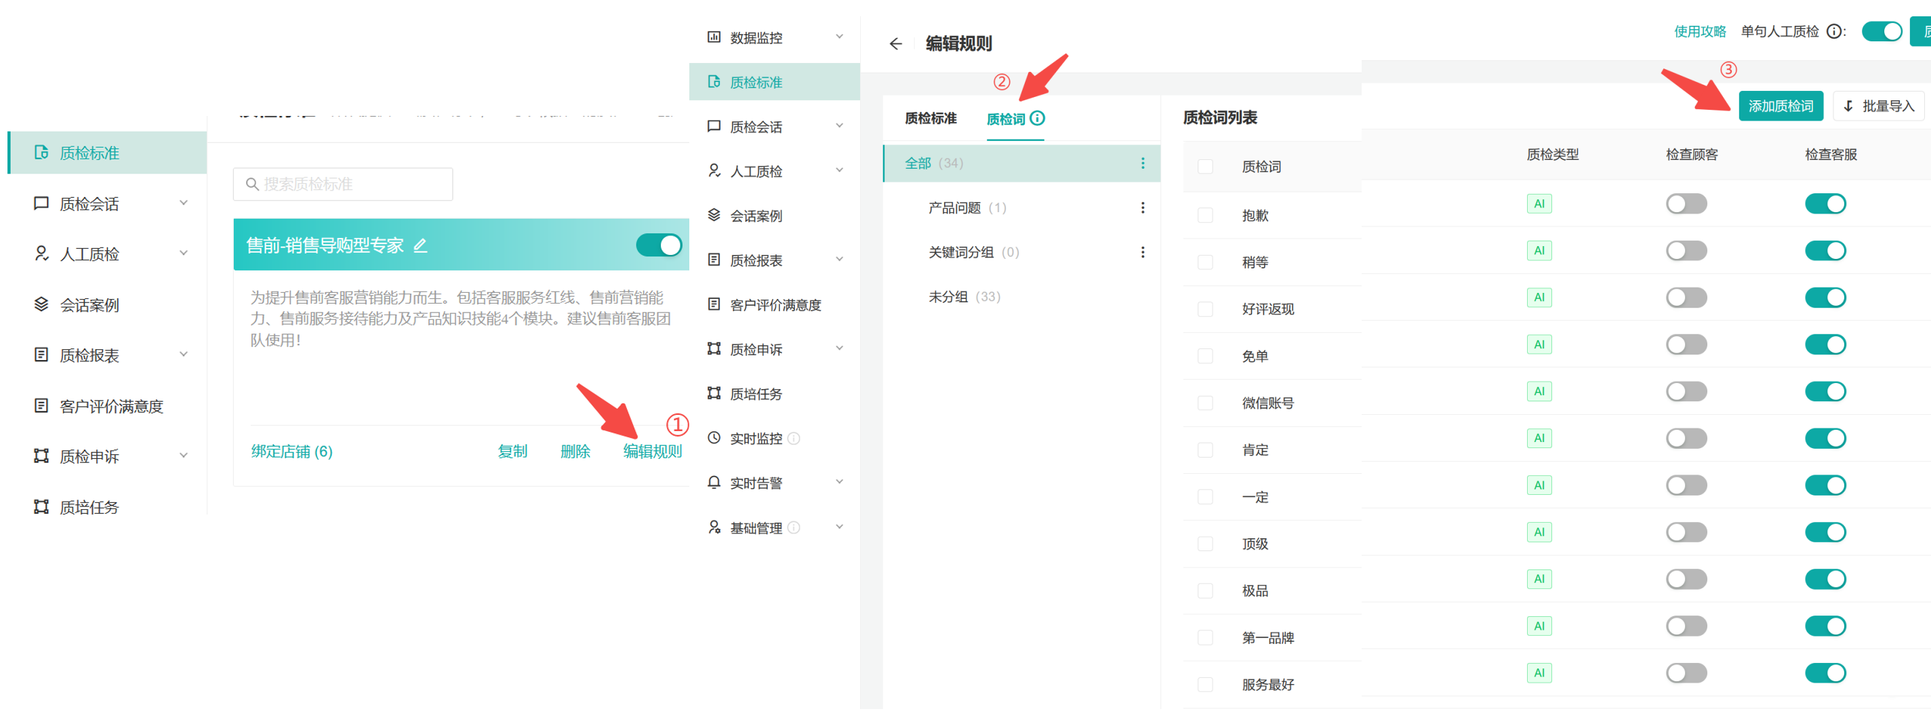Click 编辑规则 on the standard card

tap(651, 451)
